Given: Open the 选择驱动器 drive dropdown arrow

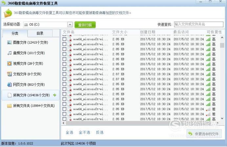Looking at the screenshot, I should coord(70,25).
